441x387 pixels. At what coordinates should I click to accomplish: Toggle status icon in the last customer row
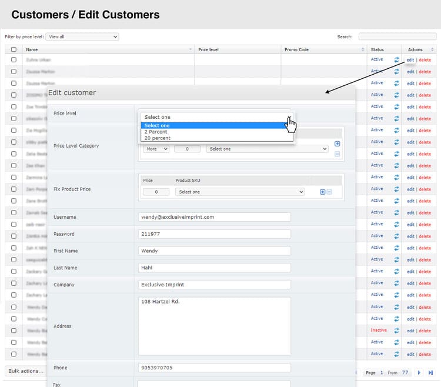[x=396, y=354]
